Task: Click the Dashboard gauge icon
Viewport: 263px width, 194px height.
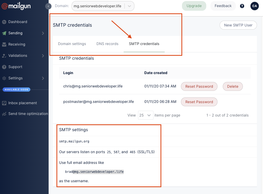Action: (4, 22)
